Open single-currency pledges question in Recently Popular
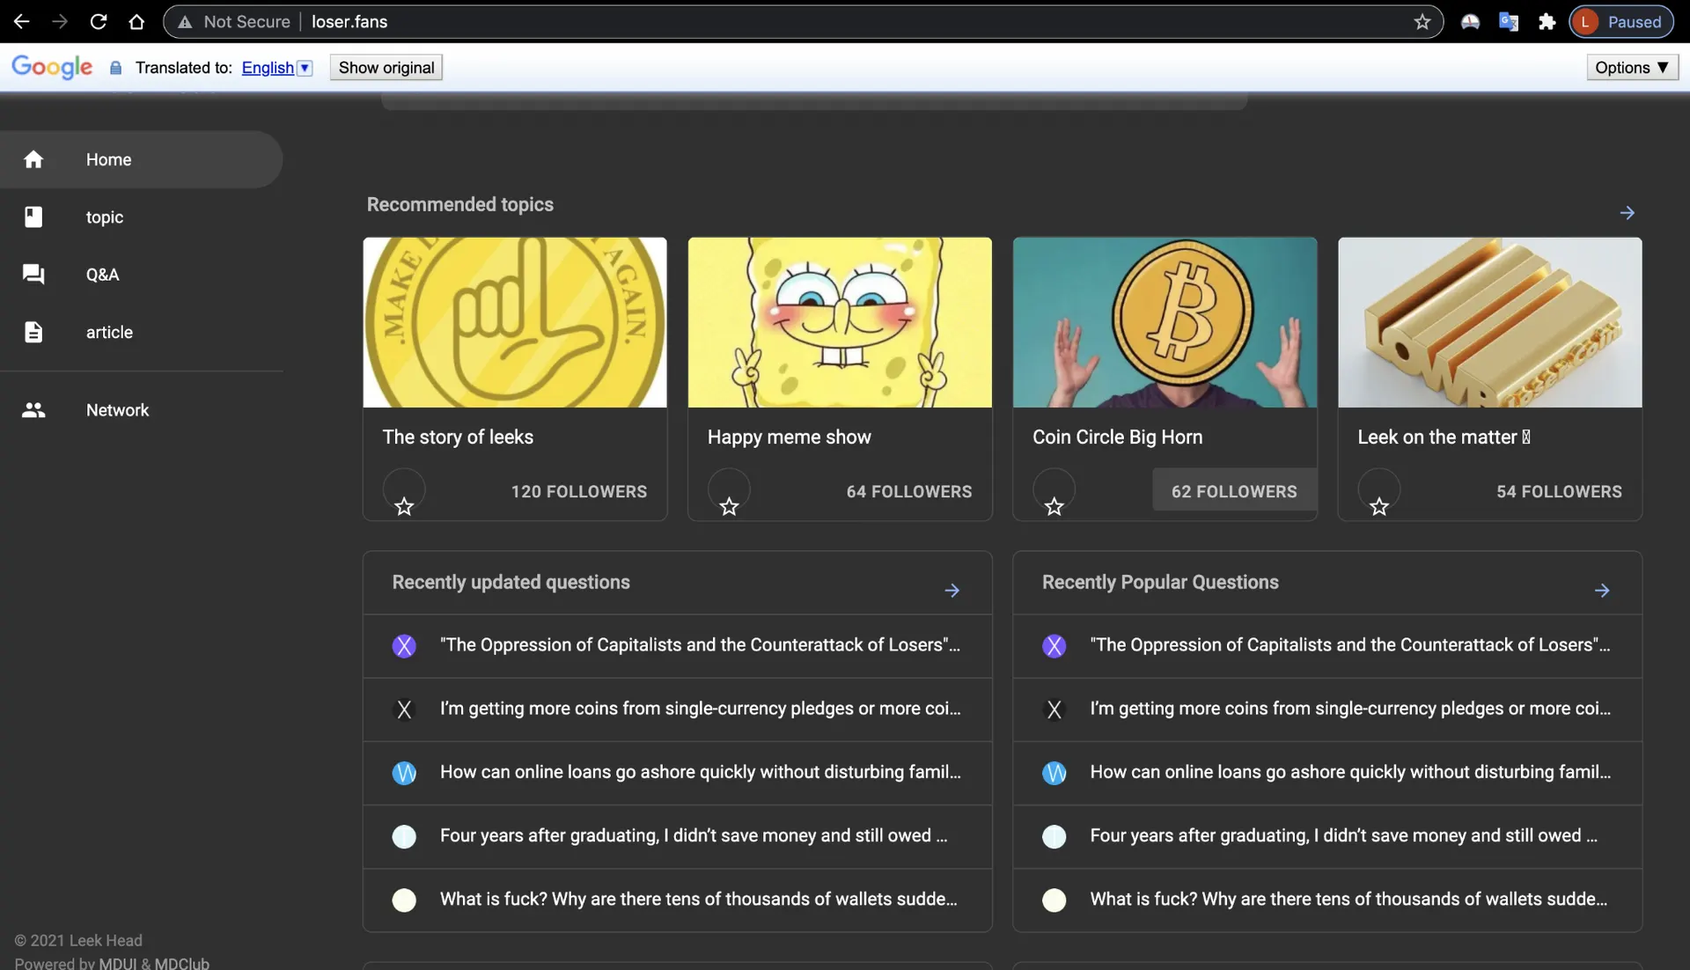The height and width of the screenshot is (970, 1690). pyautogui.click(x=1327, y=709)
